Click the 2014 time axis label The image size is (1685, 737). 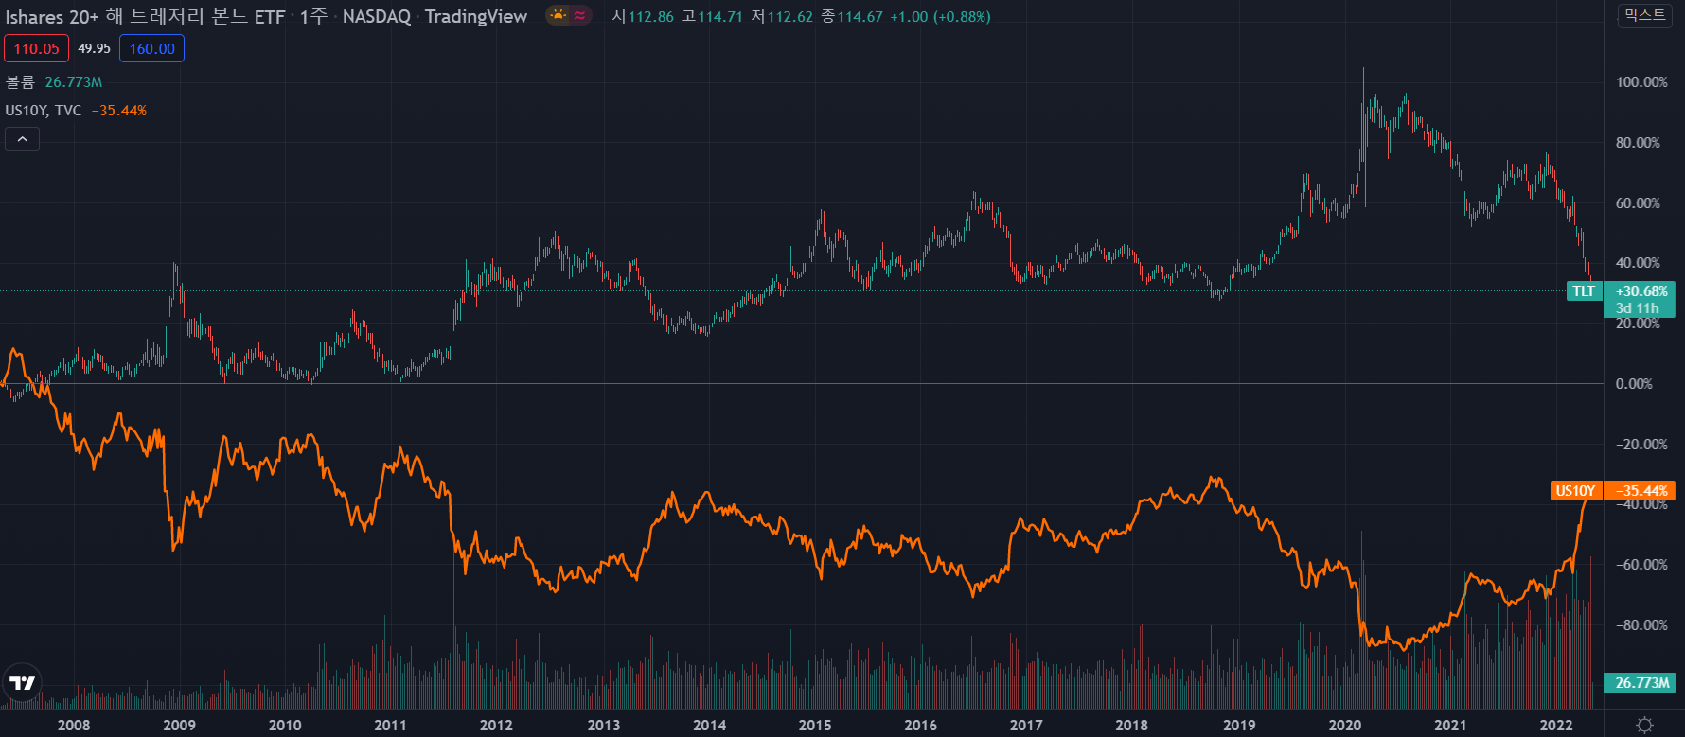[x=709, y=725]
